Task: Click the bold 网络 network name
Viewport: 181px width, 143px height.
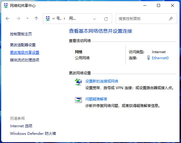Action: [79, 52]
